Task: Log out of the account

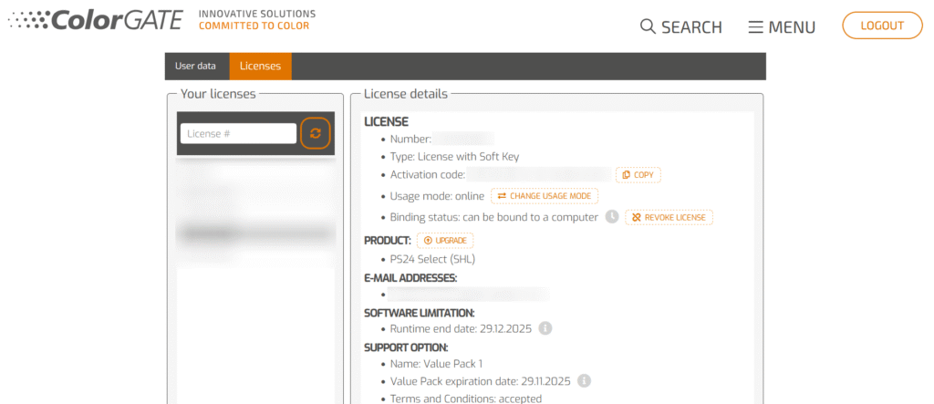Action: [882, 26]
